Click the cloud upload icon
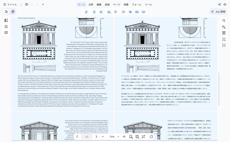This screenshot has height=142, width=230. 225,5
